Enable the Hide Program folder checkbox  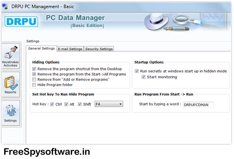pyautogui.click(x=34, y=85)
